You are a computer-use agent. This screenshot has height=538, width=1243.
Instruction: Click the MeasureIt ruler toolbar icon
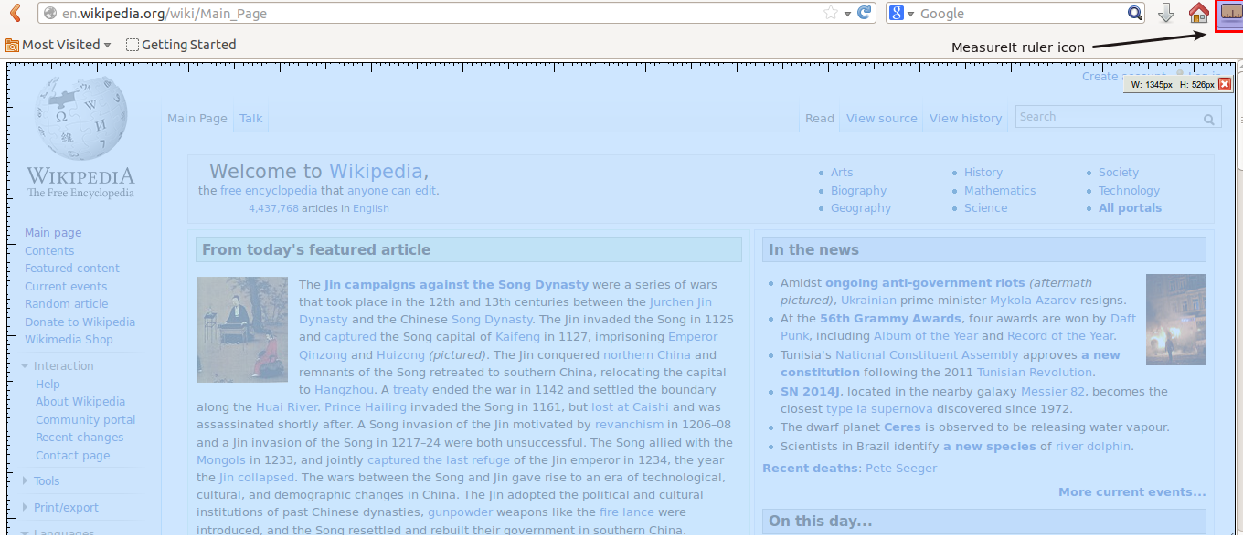(x=1230, y=14)
